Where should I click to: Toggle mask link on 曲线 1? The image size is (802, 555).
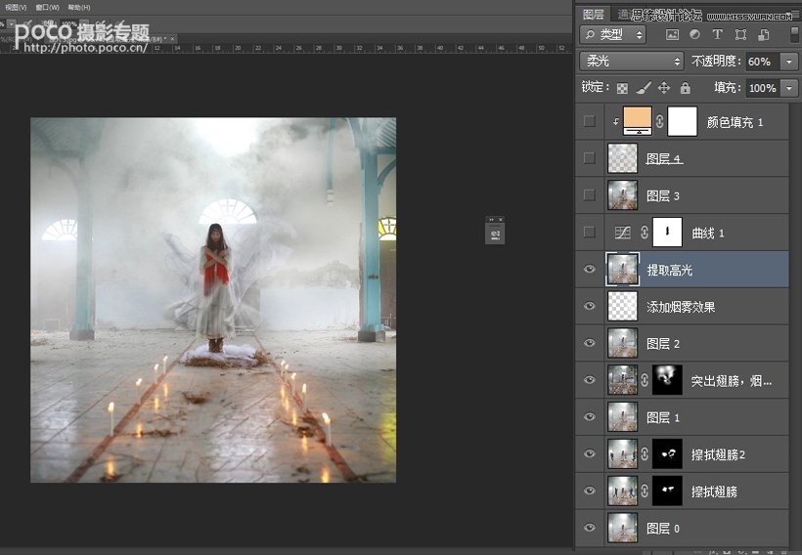pos(645,233)
